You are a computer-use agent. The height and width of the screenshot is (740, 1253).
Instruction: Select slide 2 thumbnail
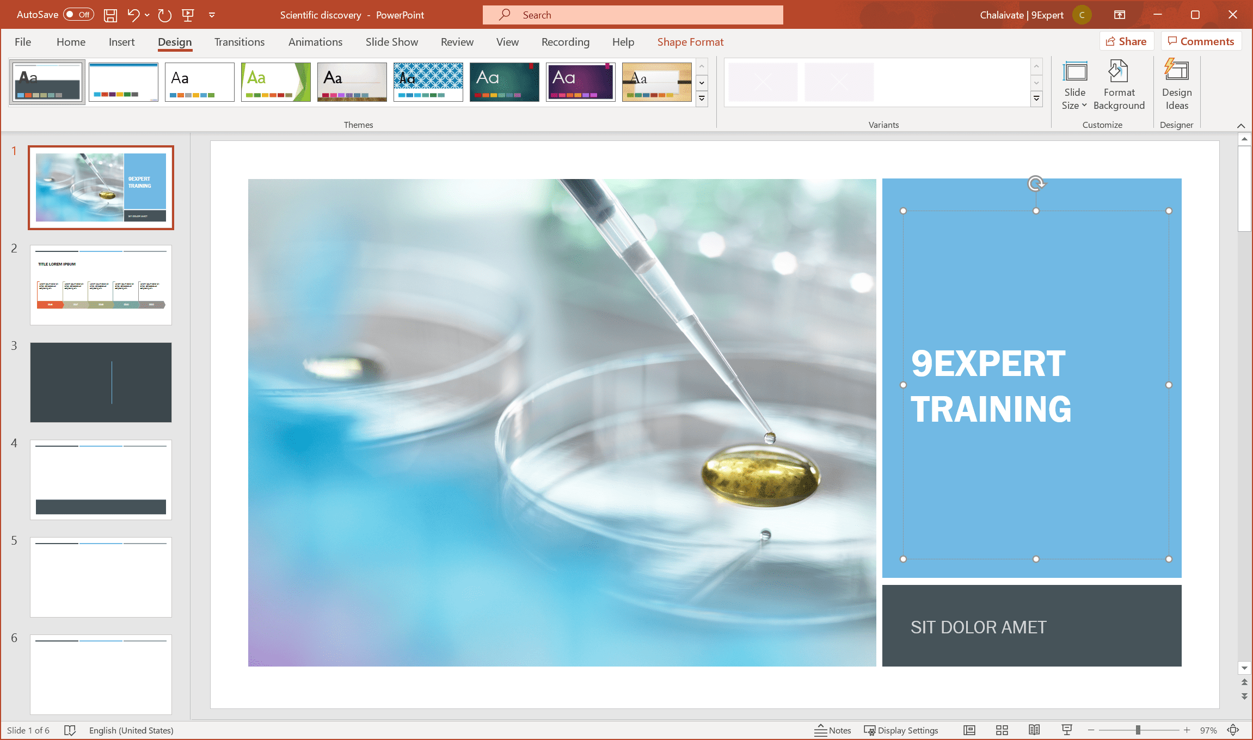coord(101,285)
